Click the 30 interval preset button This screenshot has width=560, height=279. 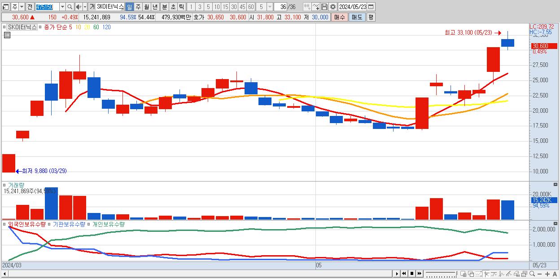tap(234, 7)
